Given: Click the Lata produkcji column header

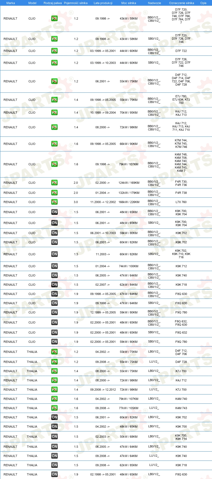Looking at the screenshot, I should (103, 3).
